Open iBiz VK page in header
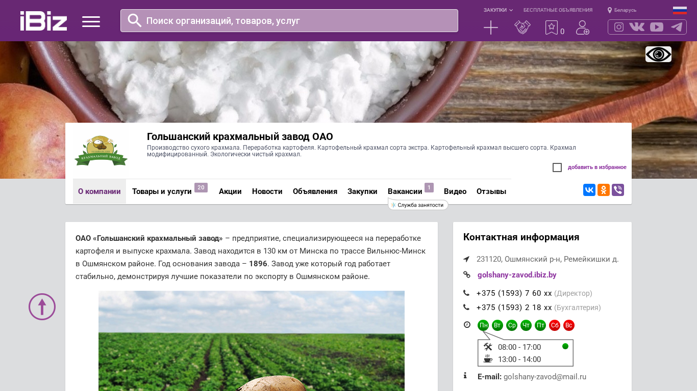This screenshot has width=697, height=391. (637, 27)
